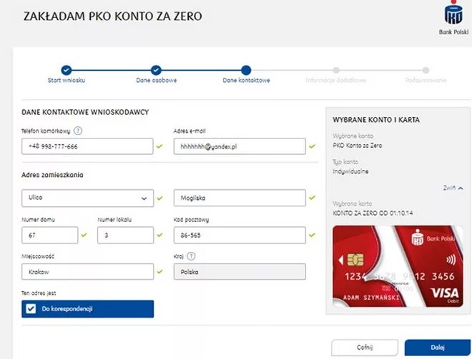Collapse the account details with Zwiń
Screen dimensions: 472x359
pos(453,188)
